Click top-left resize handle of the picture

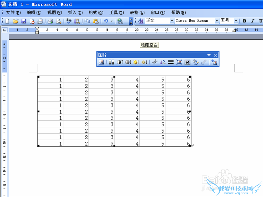tap(38, 77)
